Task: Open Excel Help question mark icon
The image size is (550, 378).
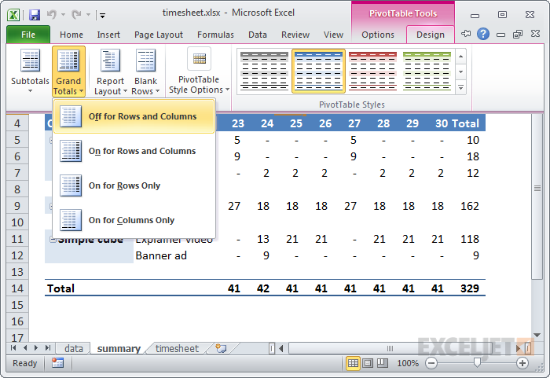Action: pos(483,34)
